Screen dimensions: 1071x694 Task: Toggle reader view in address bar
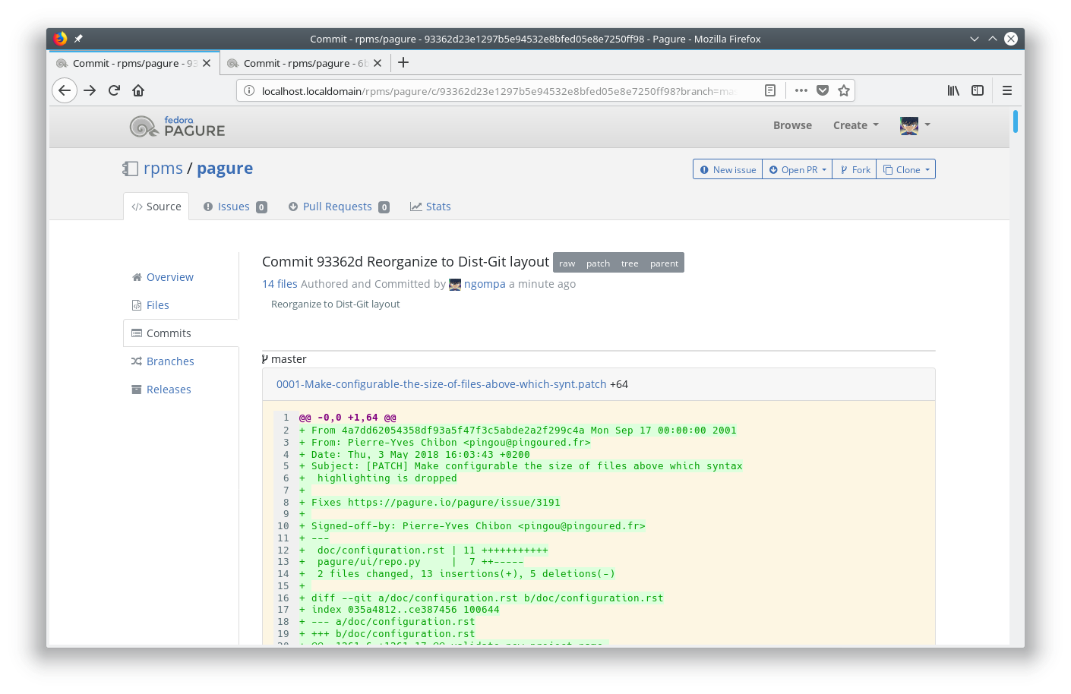click(x=769, y=90)
